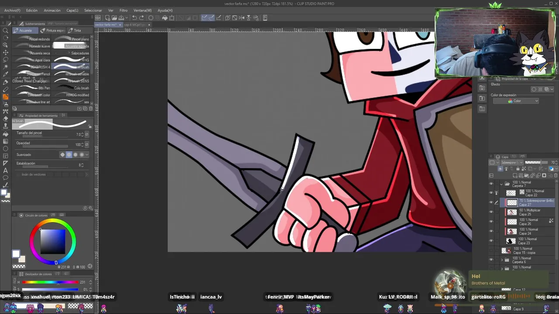This screenshot has width=559, height=314.
Task: Toggle visibility of Capa 27 layer
Action: [491, 202]
